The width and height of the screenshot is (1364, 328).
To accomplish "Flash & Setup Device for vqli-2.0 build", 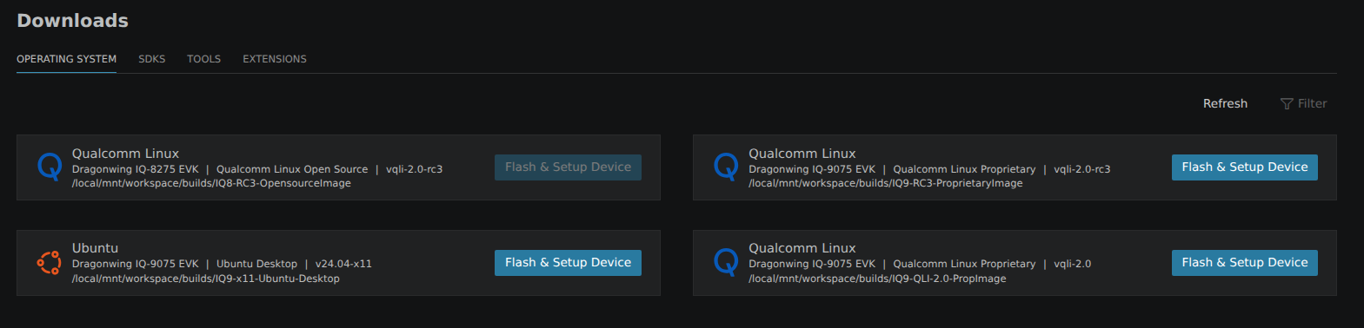I will click(x=1244, y=263).
